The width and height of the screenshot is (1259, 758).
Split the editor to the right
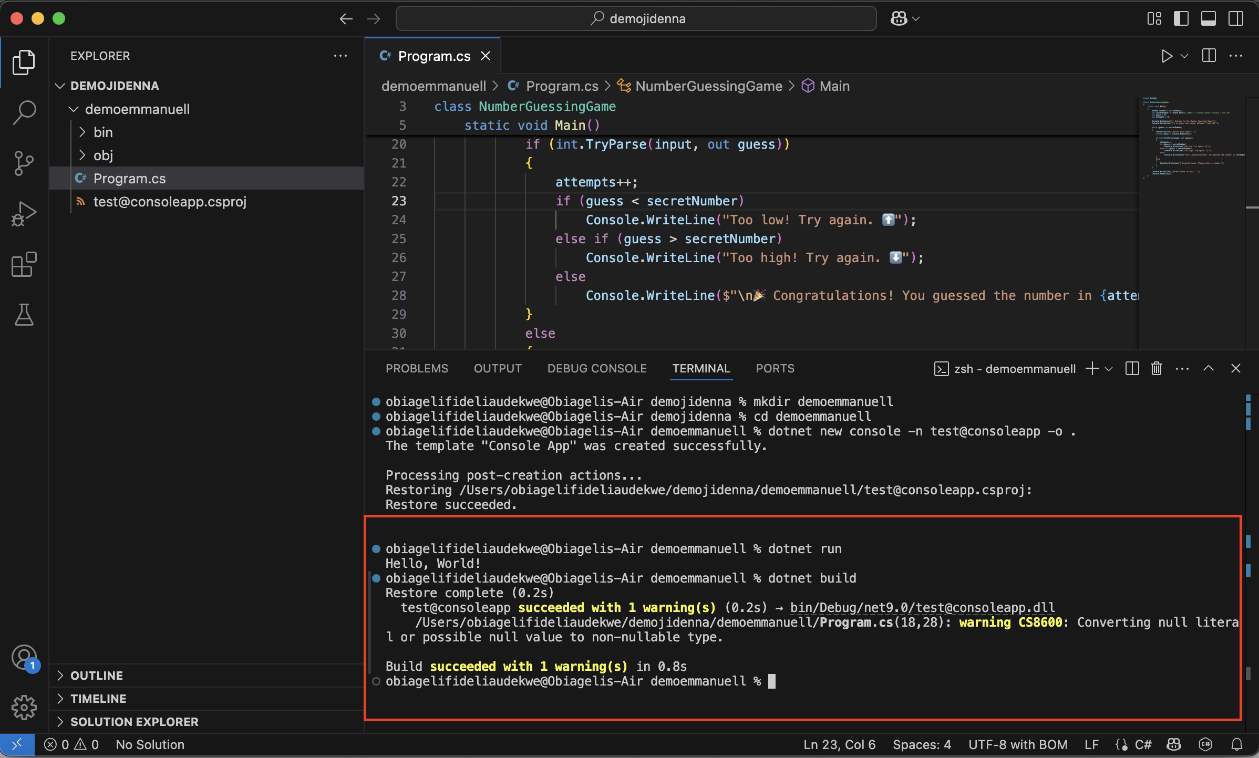1209,56
